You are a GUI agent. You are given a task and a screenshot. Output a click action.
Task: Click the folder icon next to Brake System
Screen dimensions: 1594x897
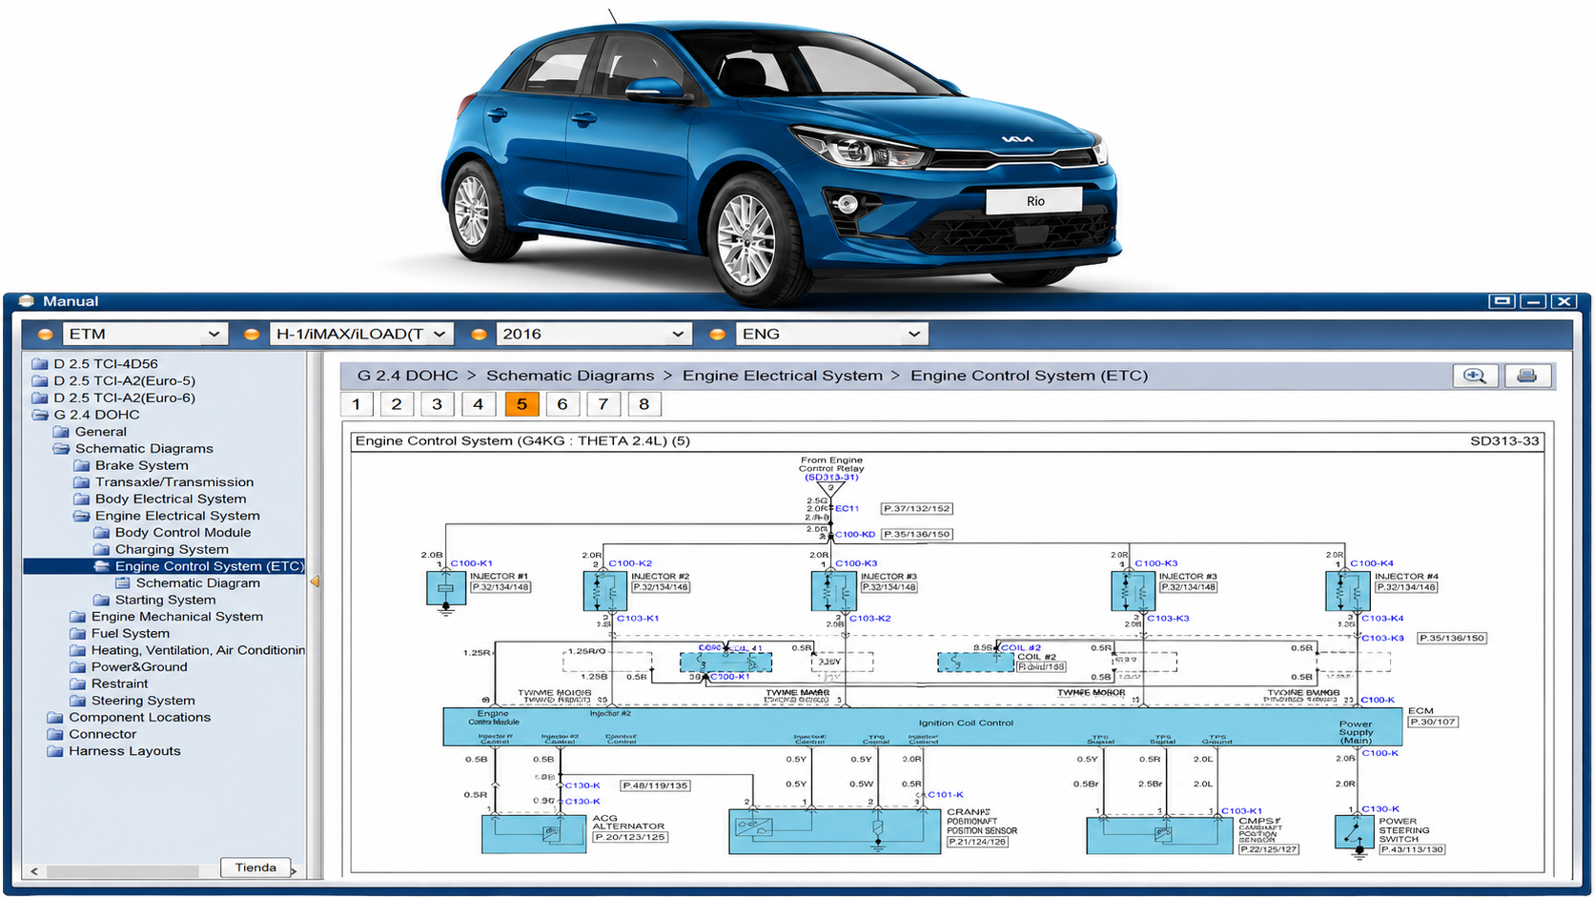82,466
